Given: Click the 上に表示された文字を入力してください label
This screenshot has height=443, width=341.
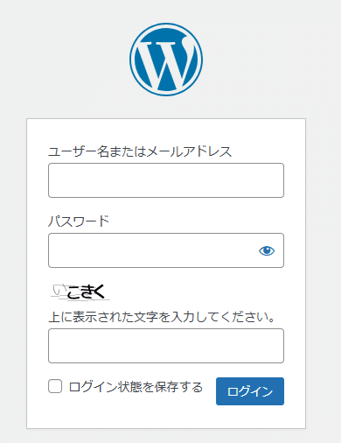Looking at the screenshot, I should (162, 317).
